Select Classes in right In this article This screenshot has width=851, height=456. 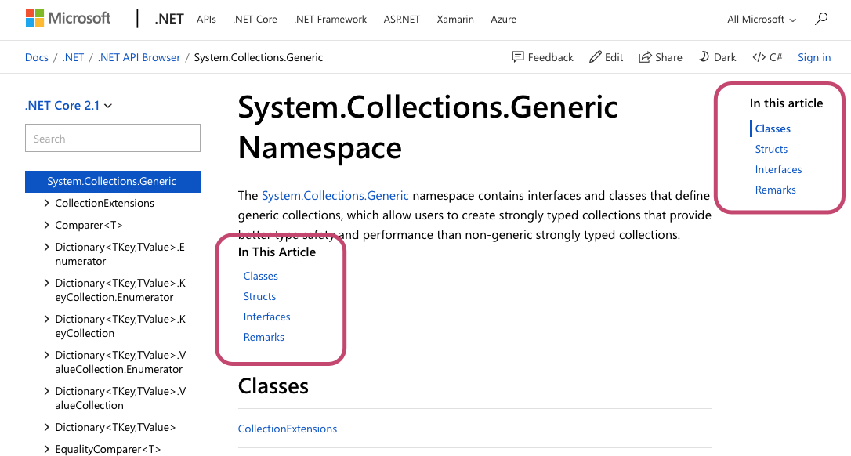(773, 128)
